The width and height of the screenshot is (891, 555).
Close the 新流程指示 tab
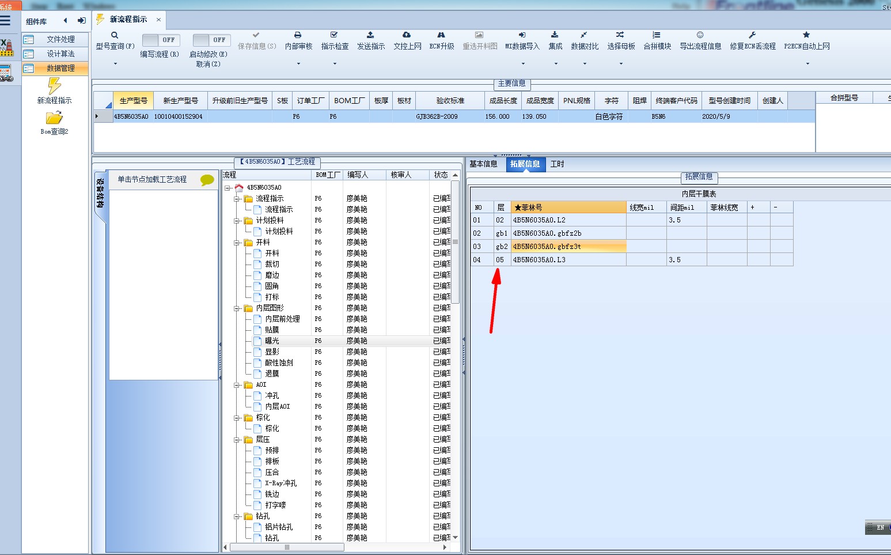coord(158,20)
